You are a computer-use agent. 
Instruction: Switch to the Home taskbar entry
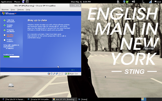pyautogui.click(x=83, y=99)
